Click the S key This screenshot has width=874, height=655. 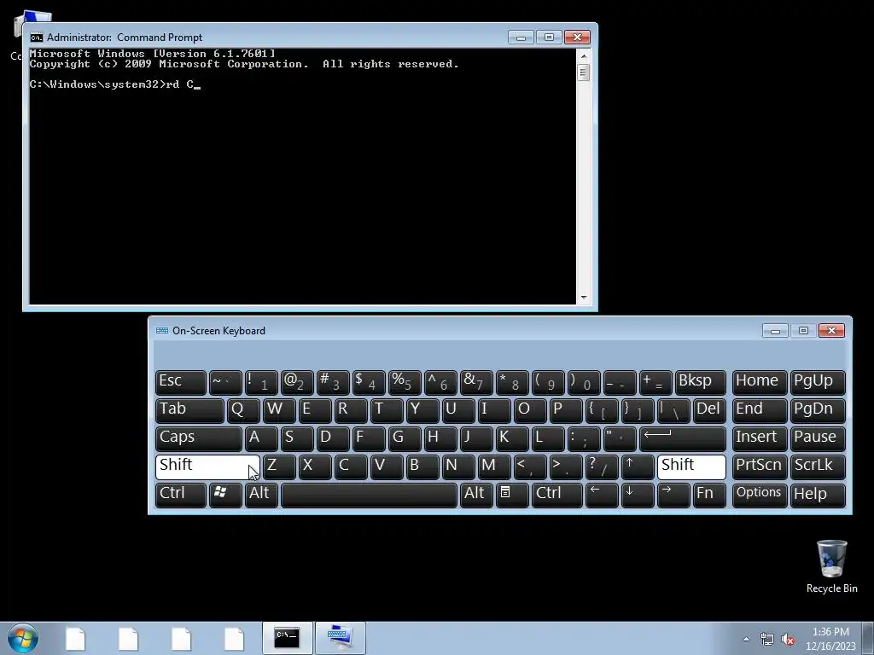(296, 438)
